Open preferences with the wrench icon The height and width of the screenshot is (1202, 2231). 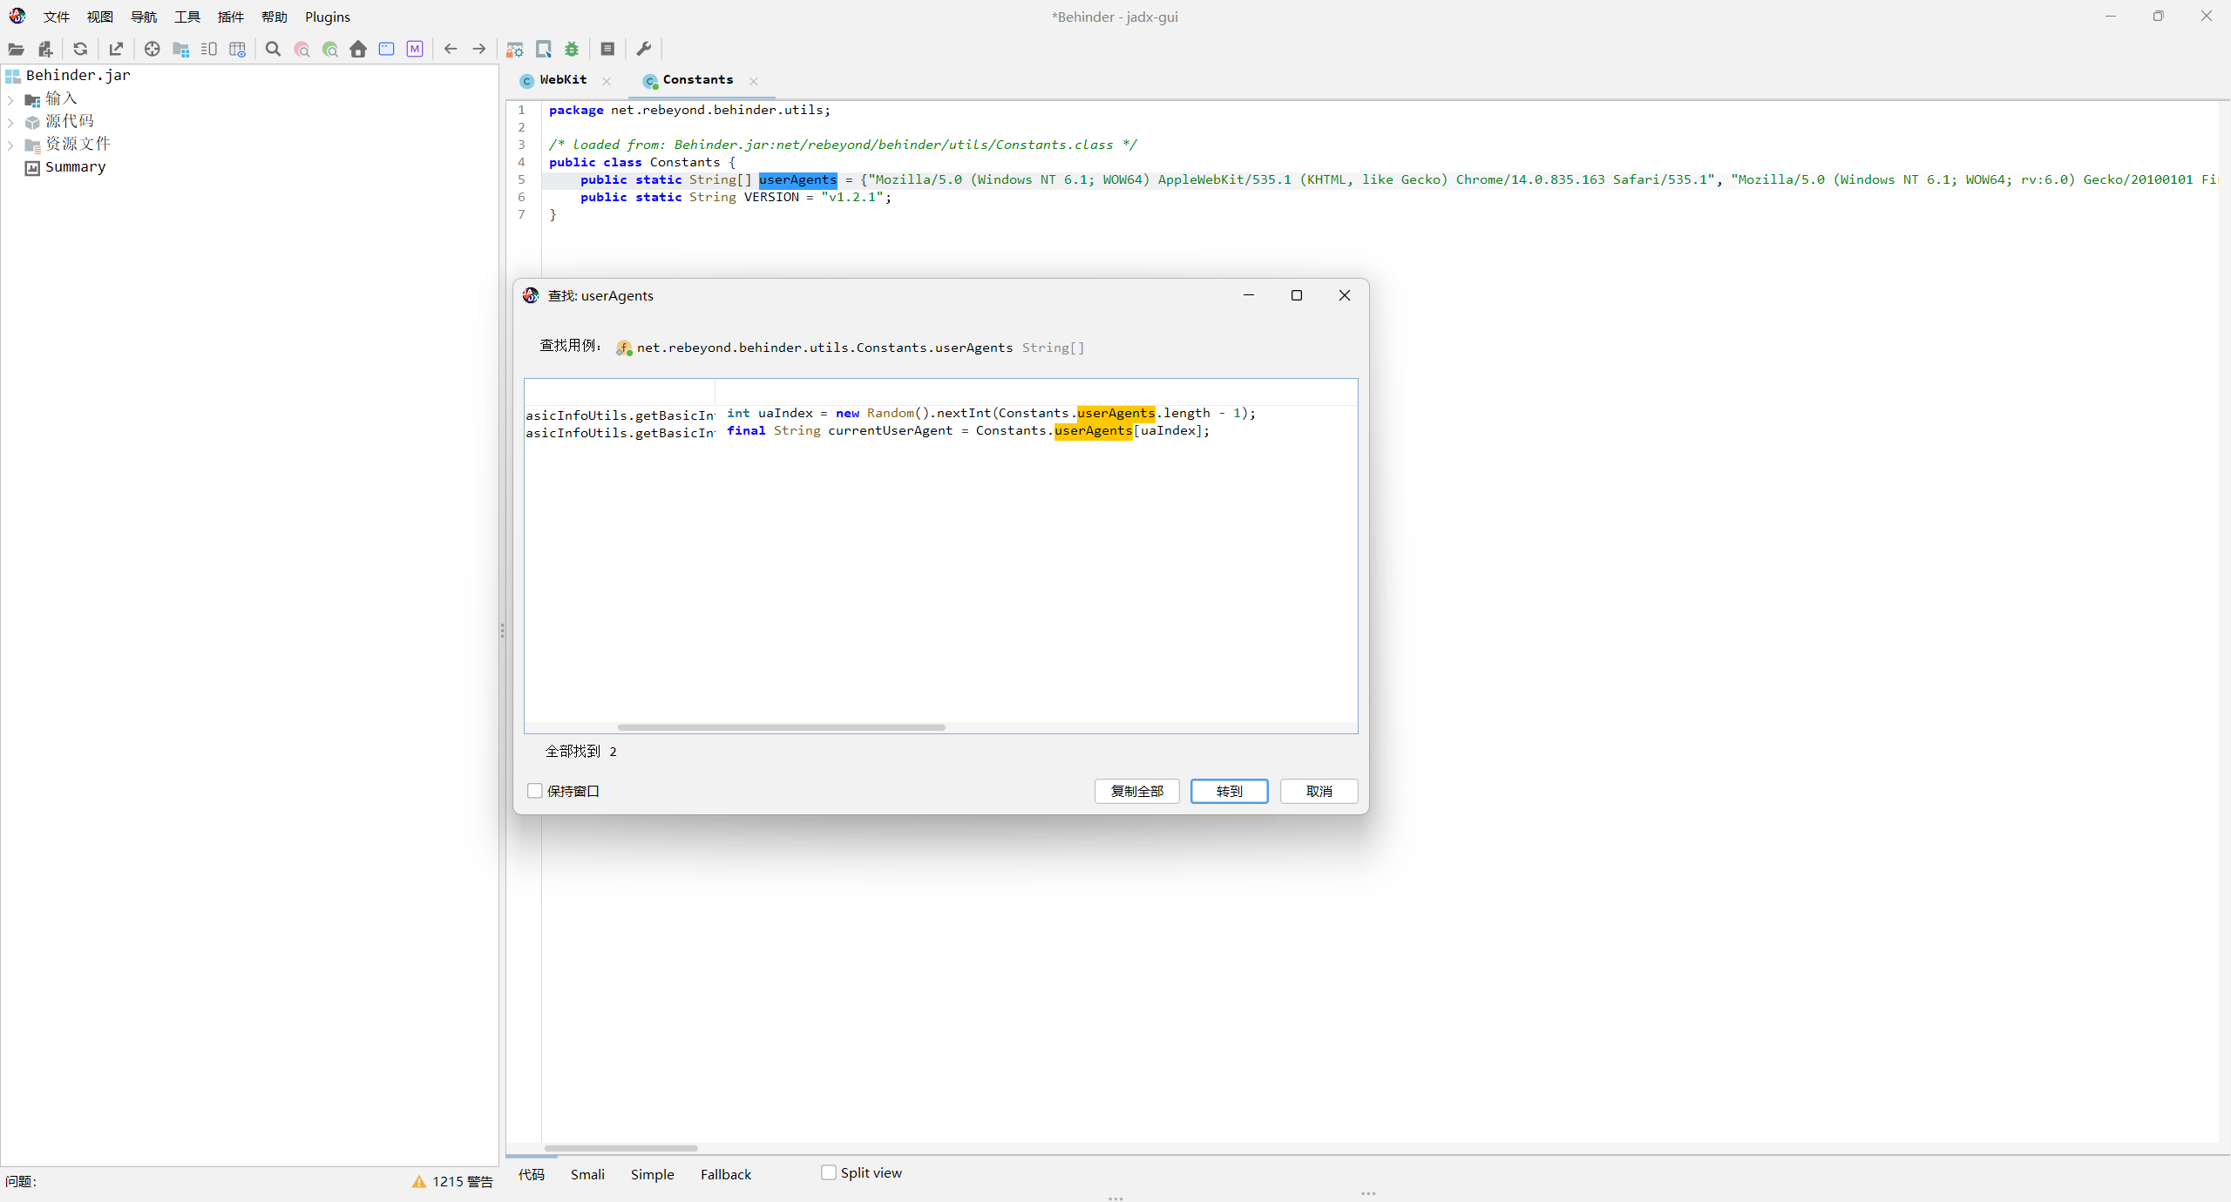644,49
